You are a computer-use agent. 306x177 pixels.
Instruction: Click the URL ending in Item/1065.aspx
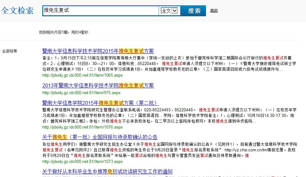82,75
